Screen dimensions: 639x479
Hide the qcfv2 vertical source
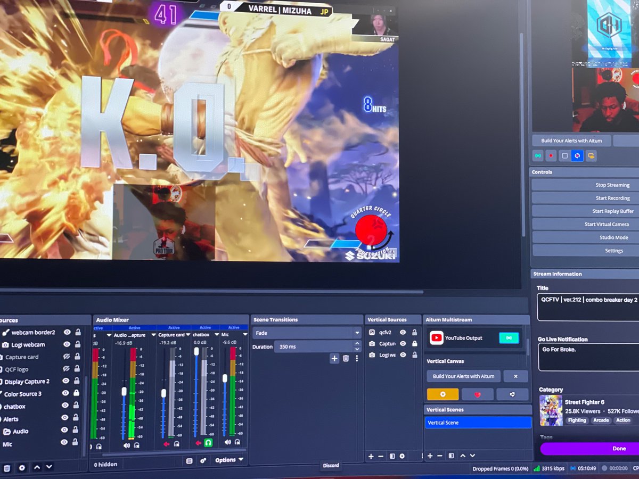click(x=403, y=332)
